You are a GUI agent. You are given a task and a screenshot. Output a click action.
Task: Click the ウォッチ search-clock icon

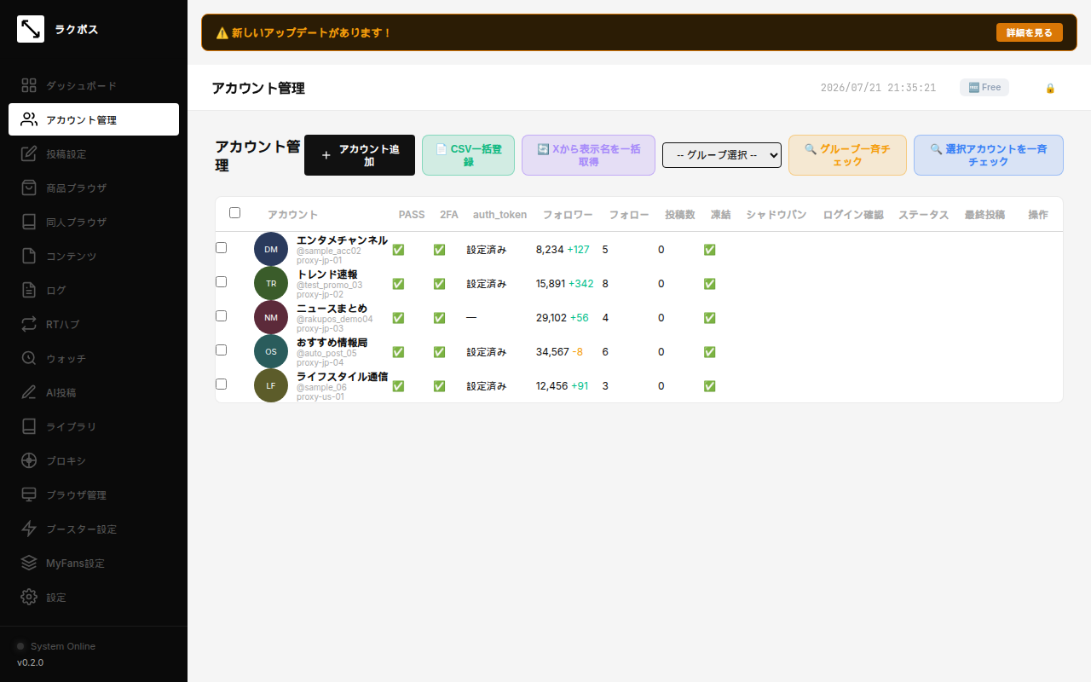pos(29,358)
